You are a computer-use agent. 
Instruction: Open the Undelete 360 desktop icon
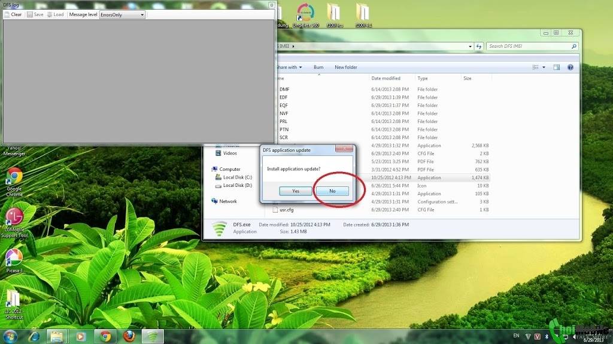306,15
